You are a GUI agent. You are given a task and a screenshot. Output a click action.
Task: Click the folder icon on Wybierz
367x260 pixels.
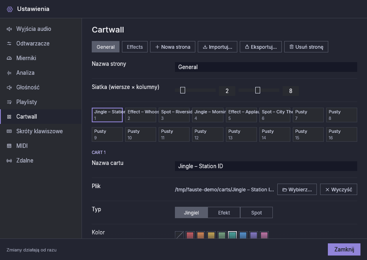(285, 190)
